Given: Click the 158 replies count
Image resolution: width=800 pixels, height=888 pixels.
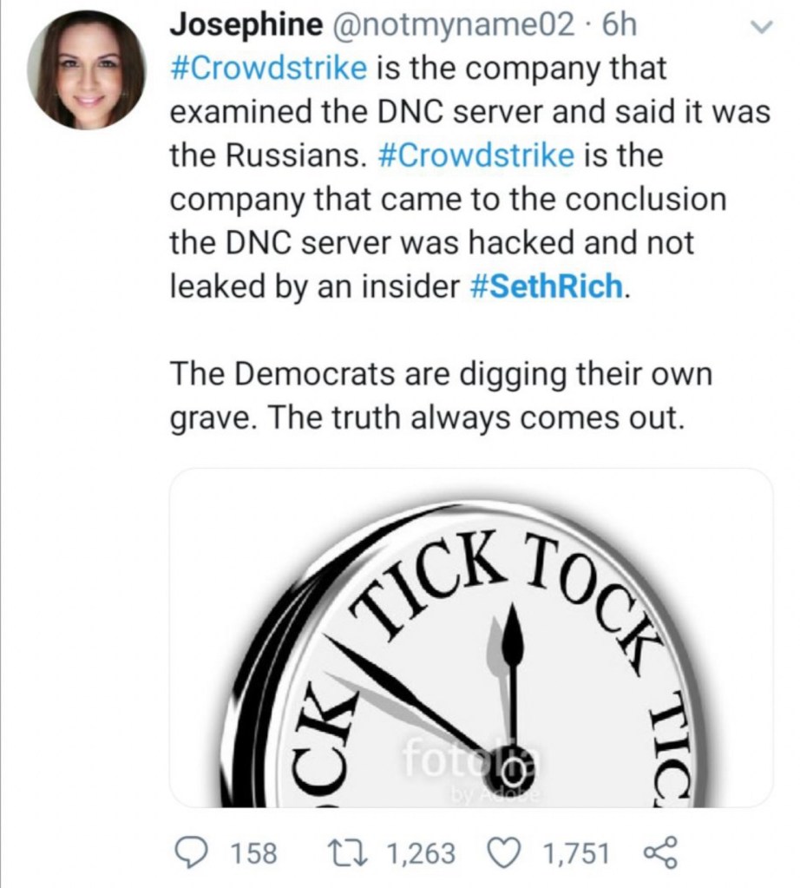Looking at the screenshot, I should pyautogui.click(x=256, y=853).
